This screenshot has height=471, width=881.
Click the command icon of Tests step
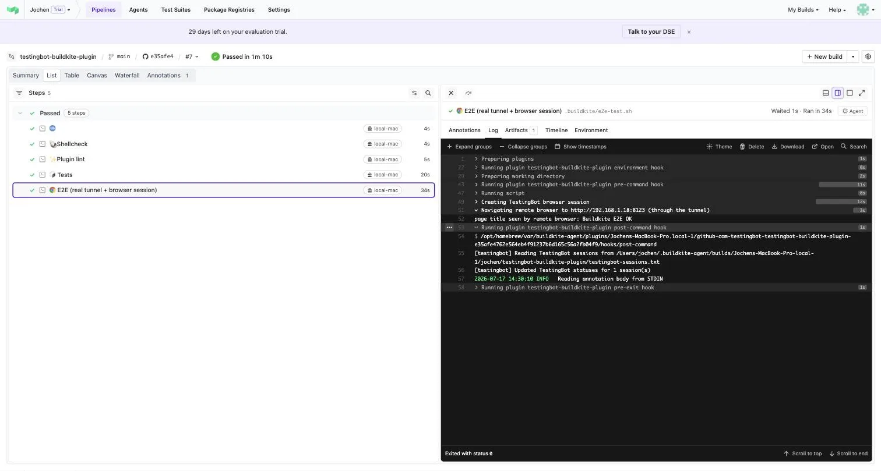(43, 175)
